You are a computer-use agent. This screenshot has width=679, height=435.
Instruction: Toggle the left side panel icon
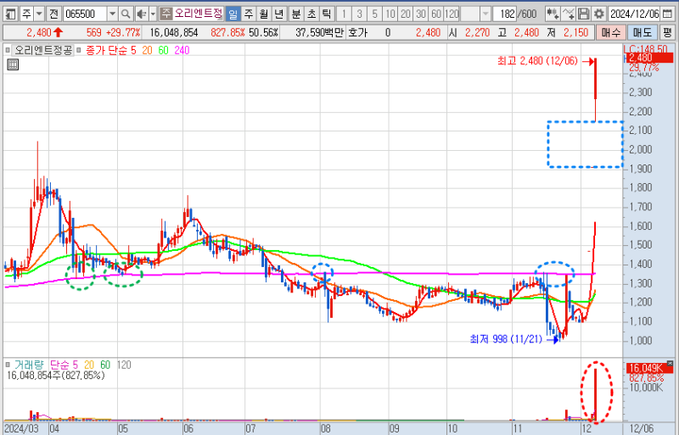tap(10, 14)
